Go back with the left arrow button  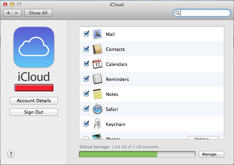click(8, 13)
